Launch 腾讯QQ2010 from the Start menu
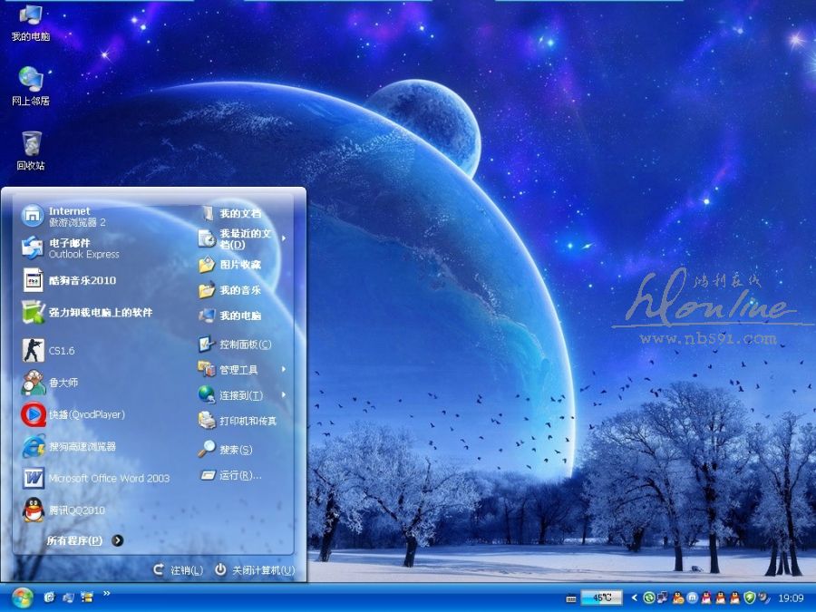Viewport: 816px width, 612px height. click(x=76, y=510)
